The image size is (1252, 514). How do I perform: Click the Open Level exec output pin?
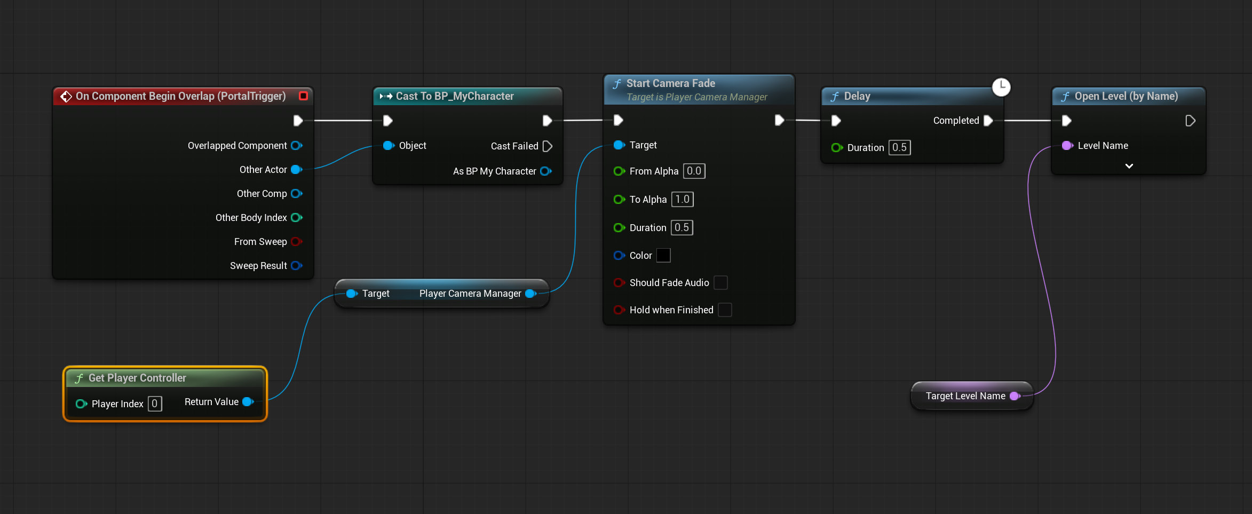(x=1190, y=121)
